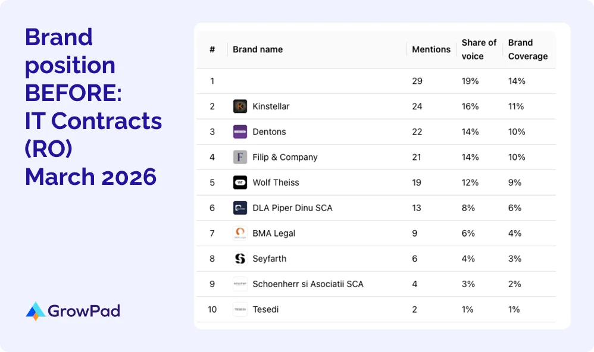Select the Wolf Theiss name text
Image resolution: width=594 pixels, height=352 pixels.
point(276,183)
